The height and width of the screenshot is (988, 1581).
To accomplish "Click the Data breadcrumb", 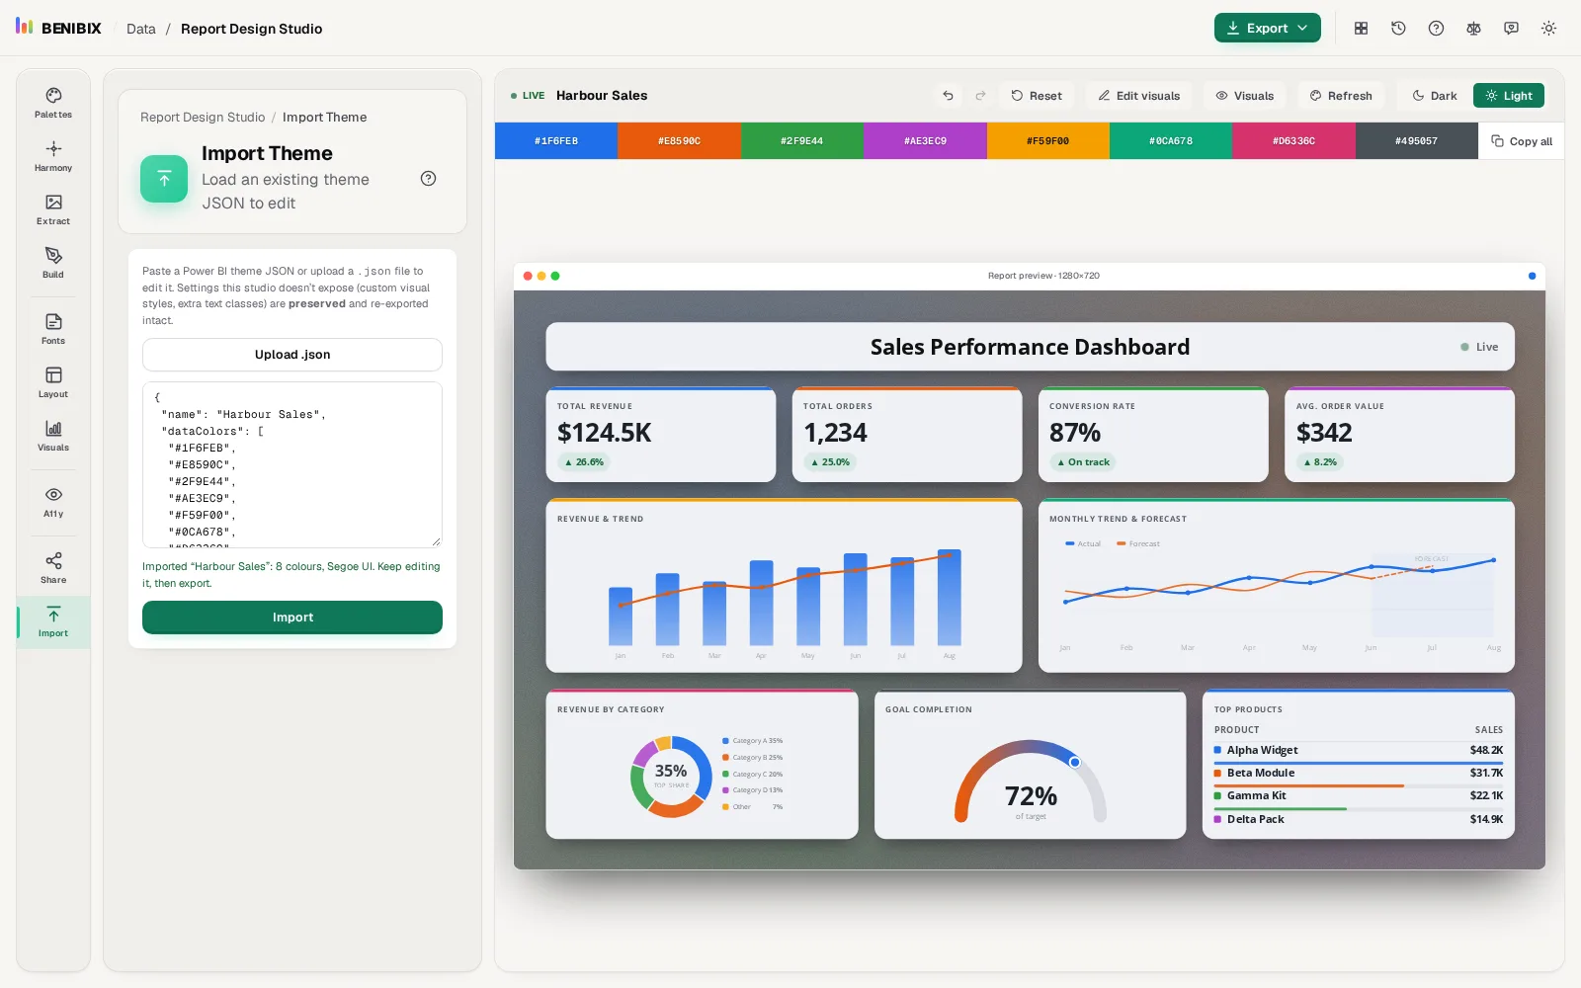I will 141,29.
